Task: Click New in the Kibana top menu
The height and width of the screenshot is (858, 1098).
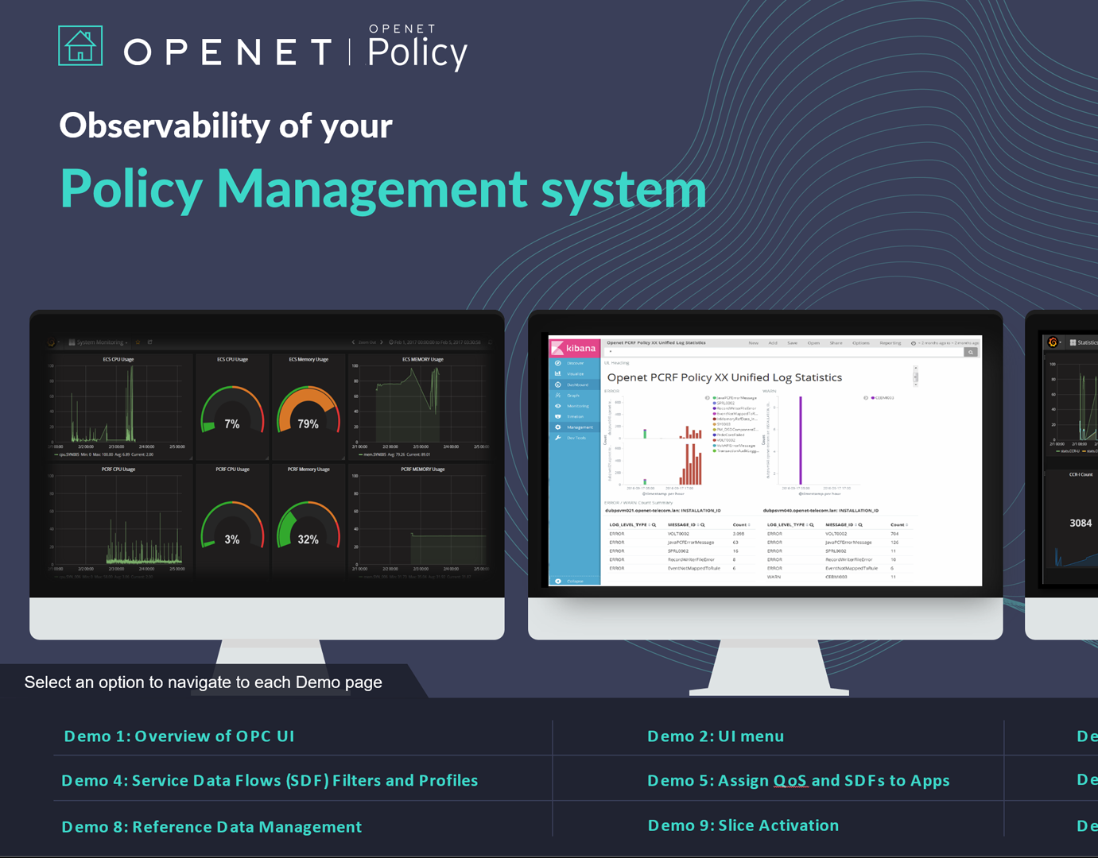Action: click(x=753, y=343)
